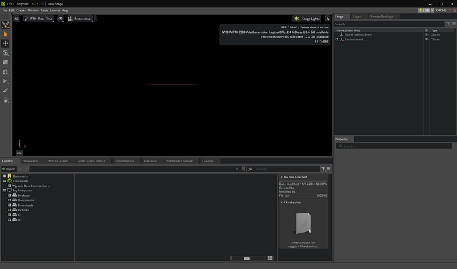Image resolution: width=457 pixels, height=269 pixels.
Task: Activate the Rotate tool
Action: [5, 53]
